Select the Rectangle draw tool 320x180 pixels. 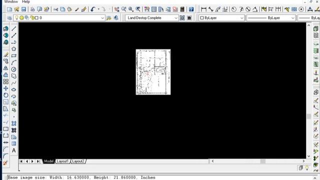click(13, 55)
